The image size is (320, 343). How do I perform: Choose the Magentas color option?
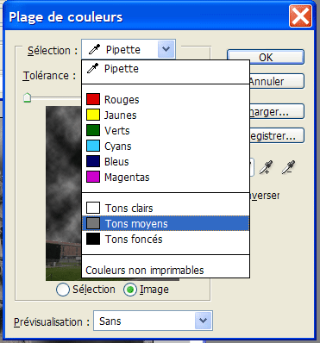click(x=166, y=177)
